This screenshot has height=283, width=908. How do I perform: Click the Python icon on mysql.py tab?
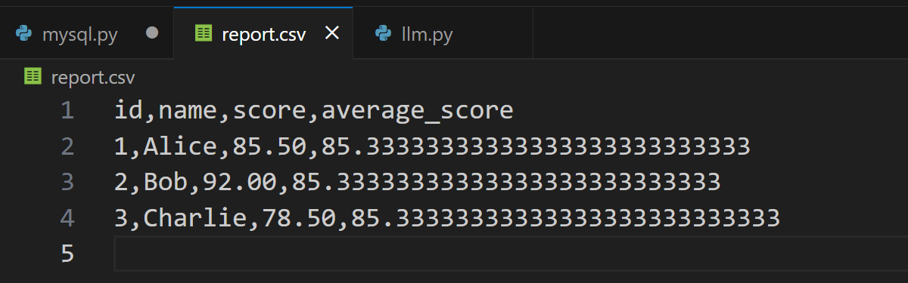coord(24,33)
